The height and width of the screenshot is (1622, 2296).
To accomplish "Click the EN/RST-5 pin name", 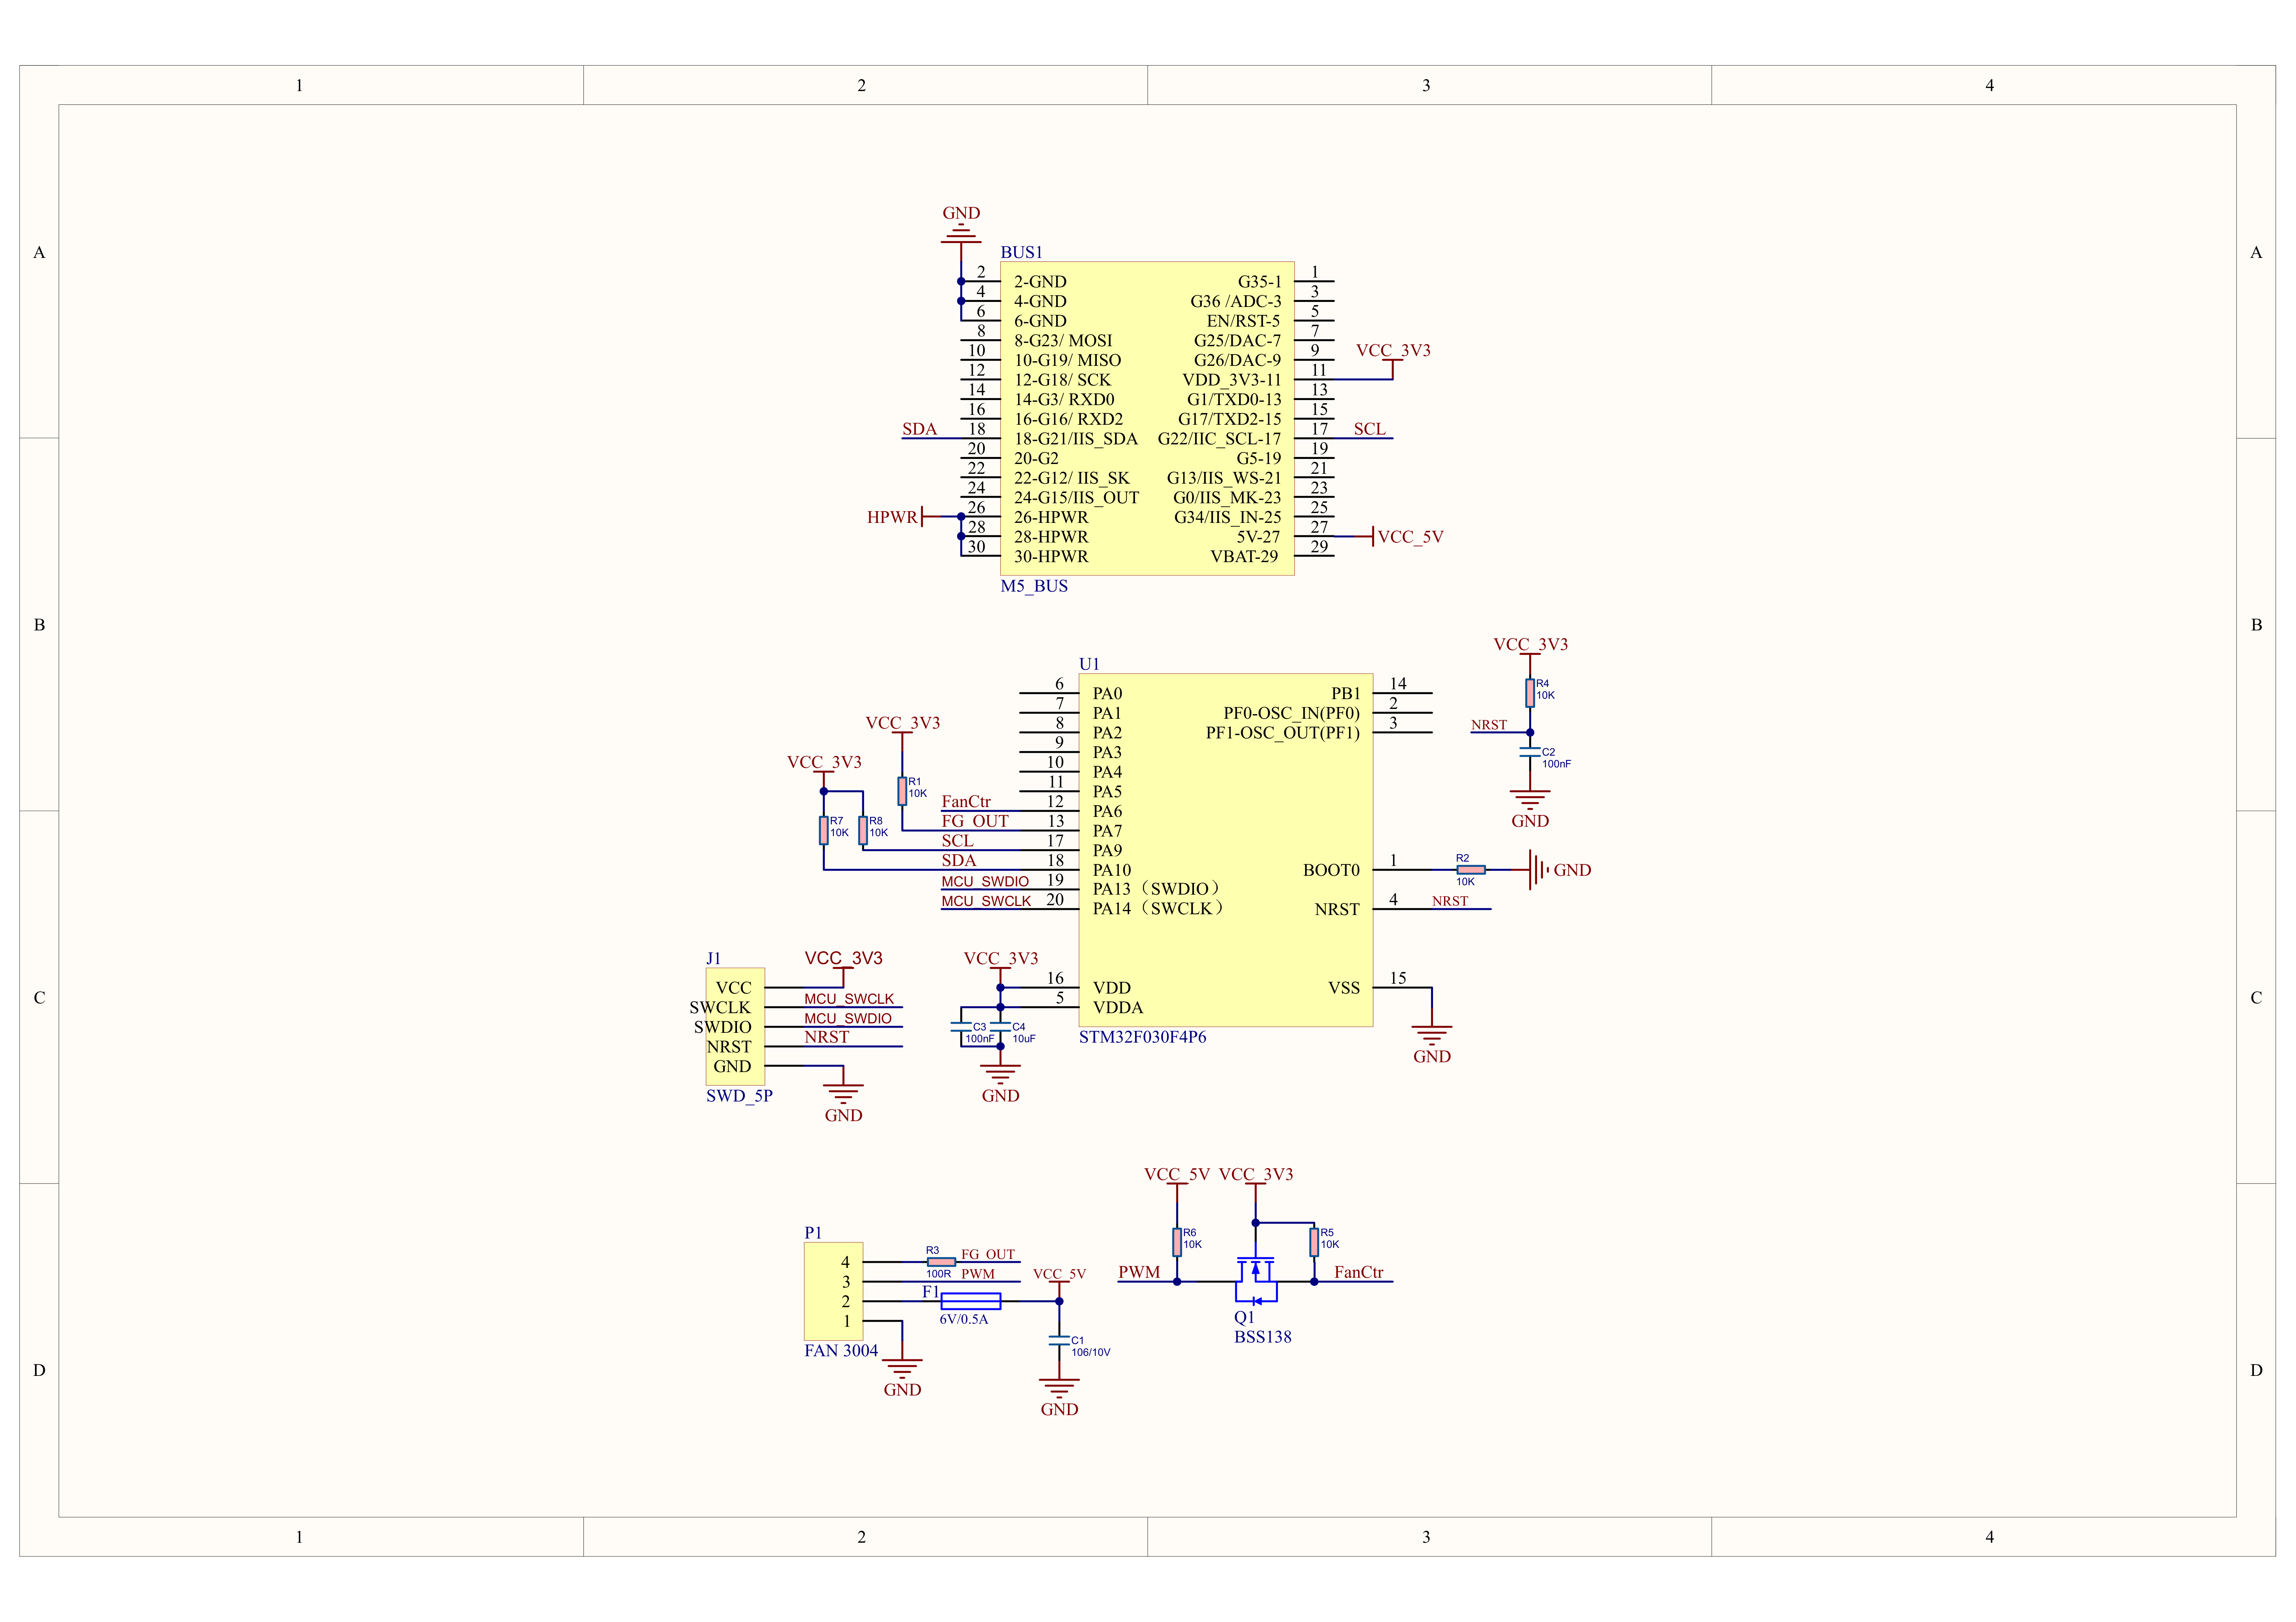I will click(x=1243, y=321).
